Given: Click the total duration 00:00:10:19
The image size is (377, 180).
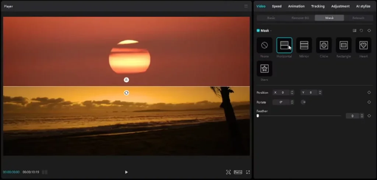Looking at the screenshot, I should [x=31, y=172].
